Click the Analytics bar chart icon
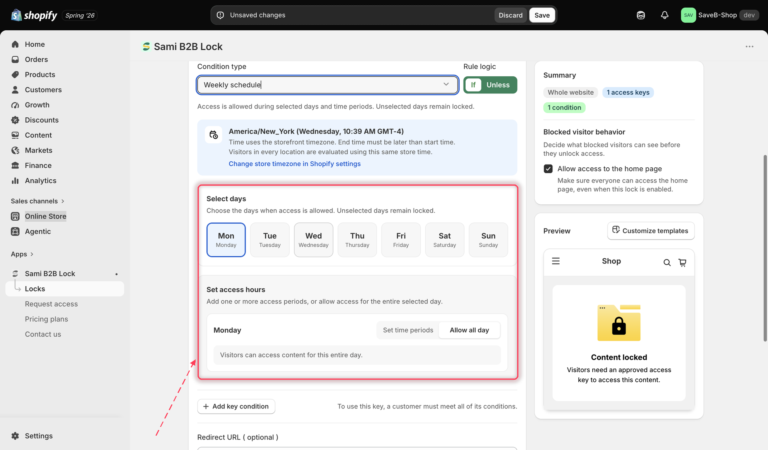Image resolution: width=768 pixels, height=450 pixels. click(15, 181)
